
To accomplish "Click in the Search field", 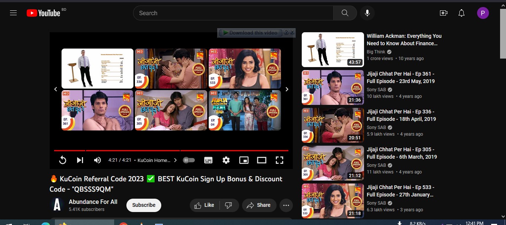I will point(233,13).
